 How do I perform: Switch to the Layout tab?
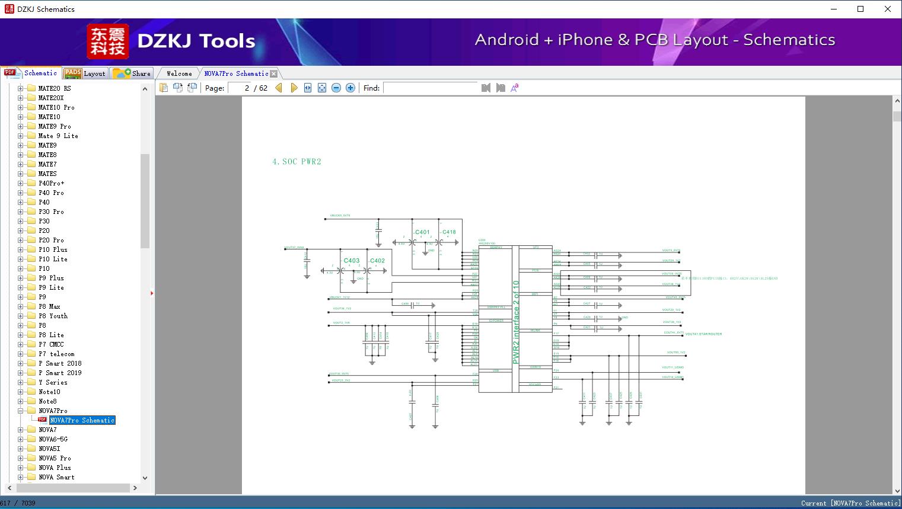coord(85,73)
